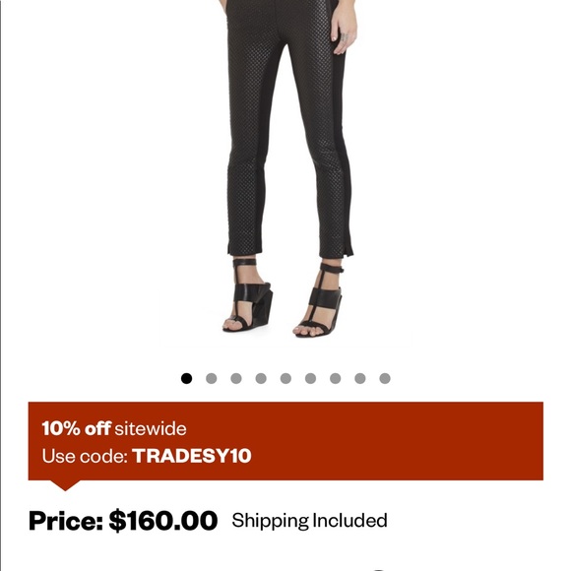Choose the sixth carousel indicator dot
Viewport: 571px width, 571px height.
310,378
